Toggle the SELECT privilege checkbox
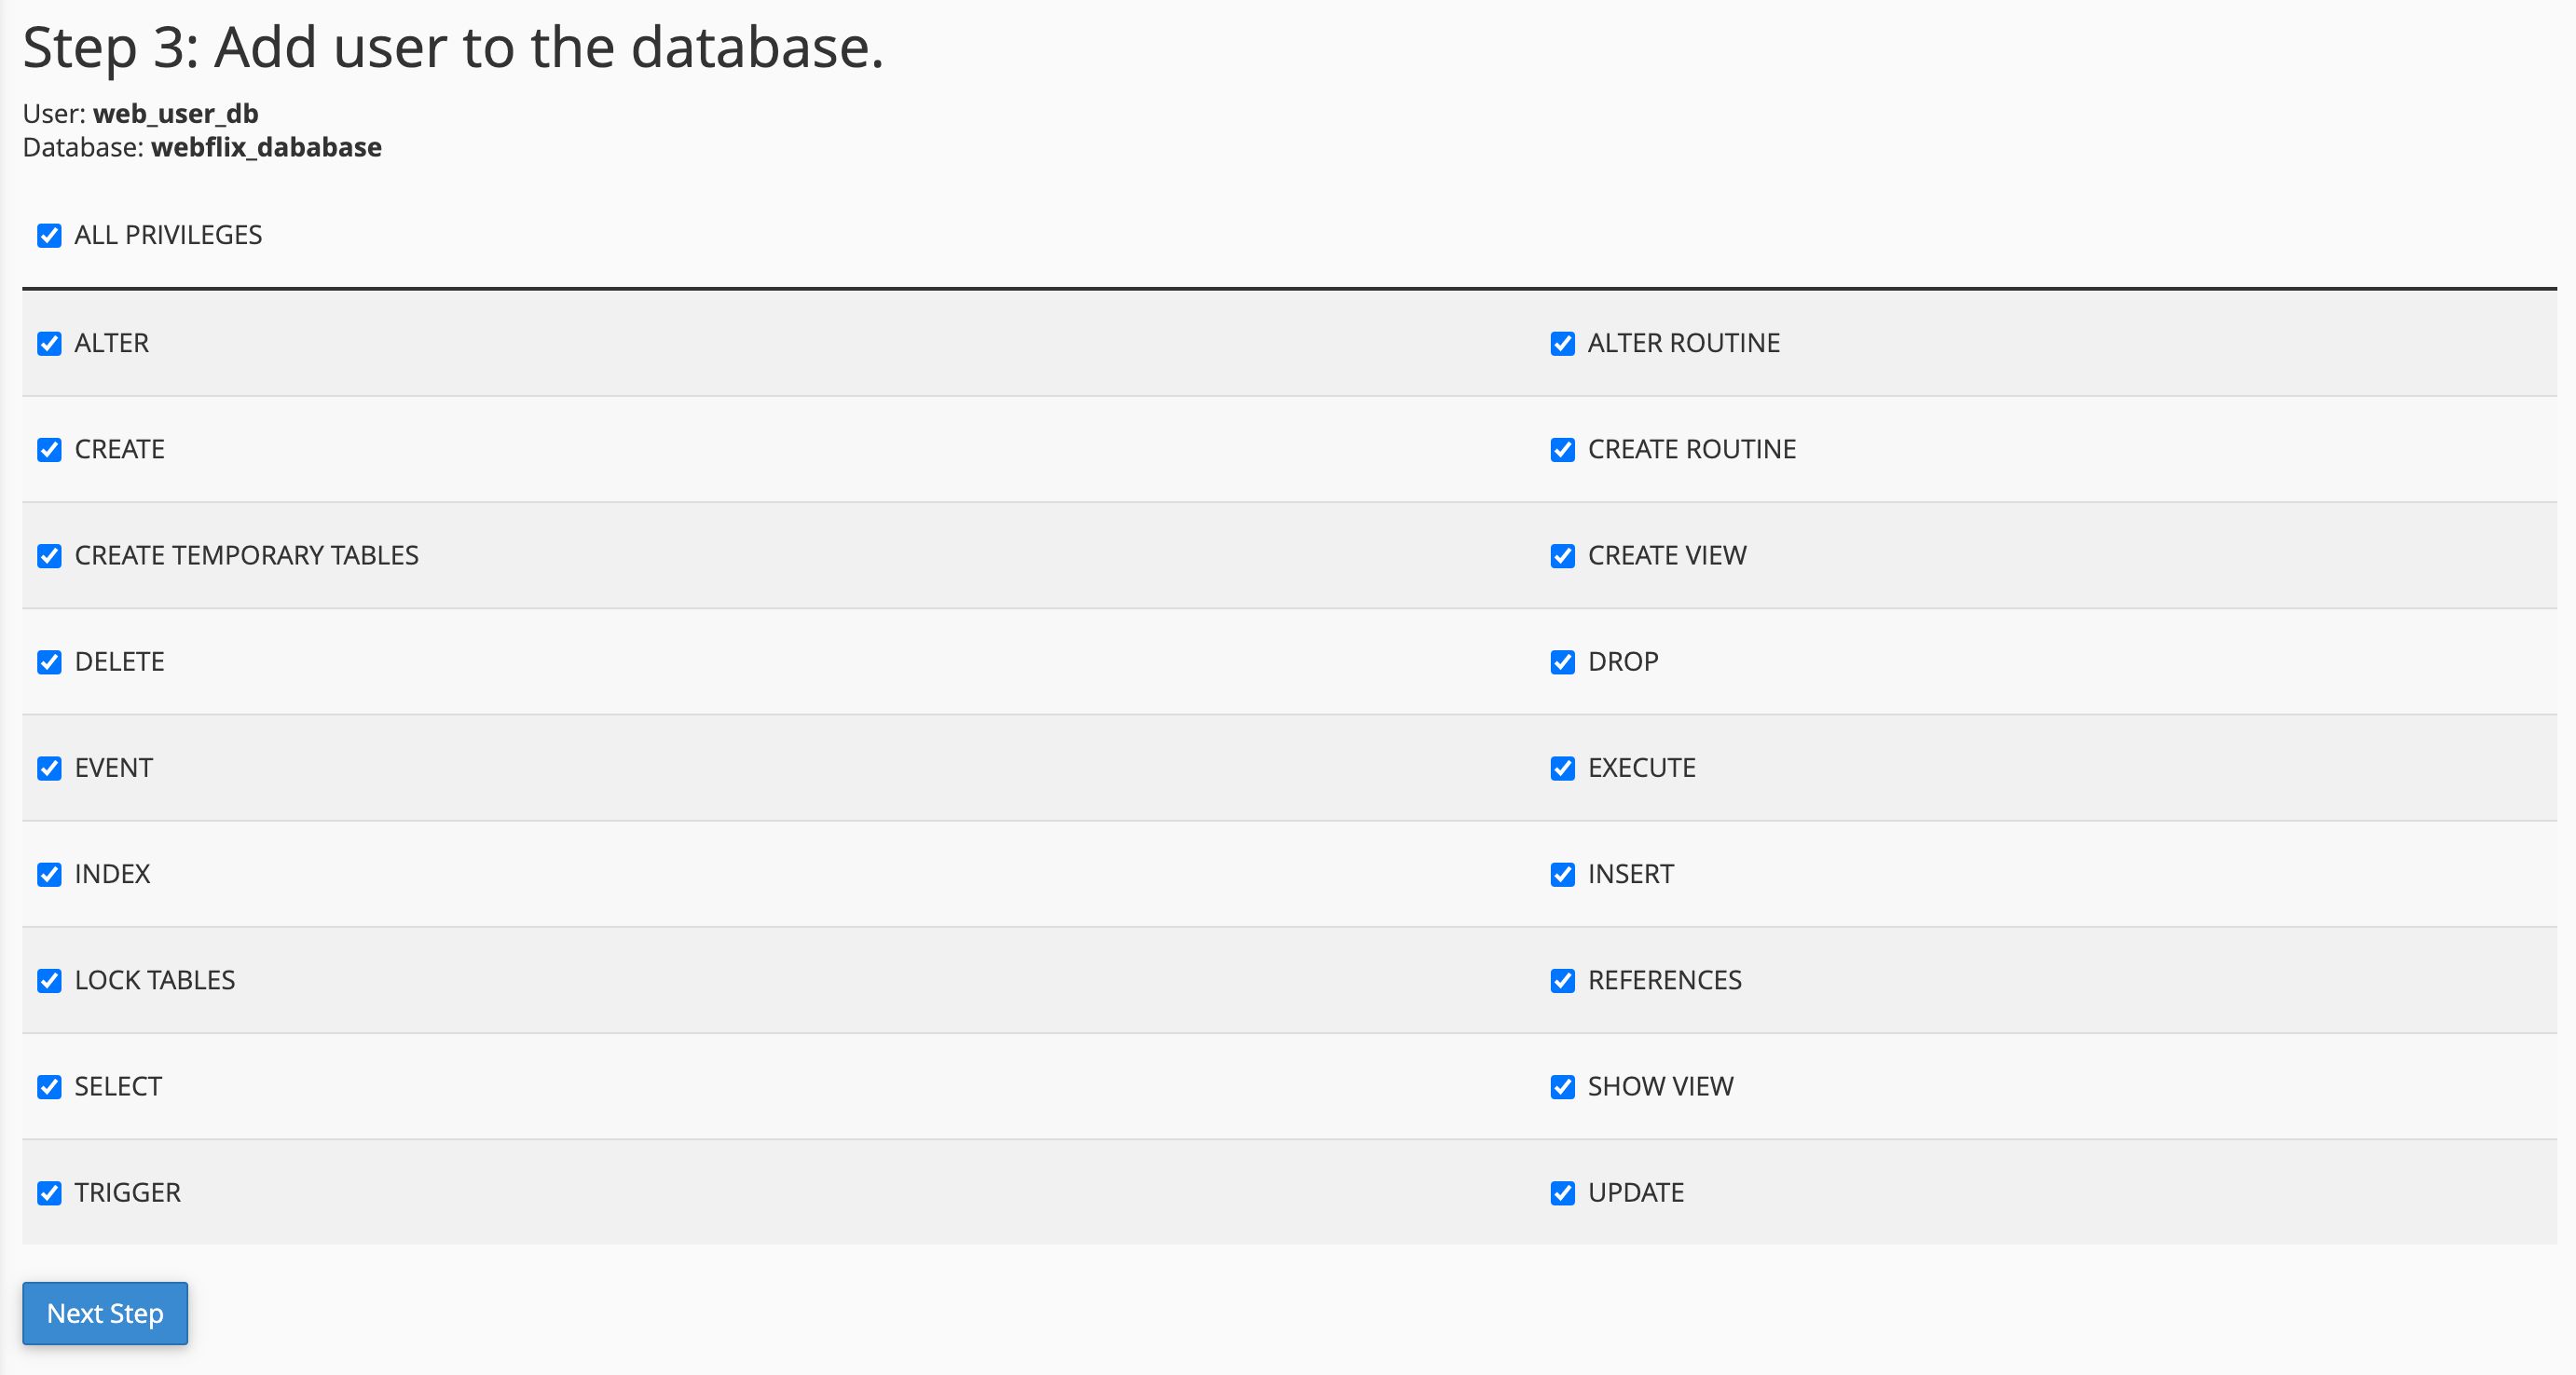The width and height of the screenshot is (2576, 1375). click(49, 1086)
